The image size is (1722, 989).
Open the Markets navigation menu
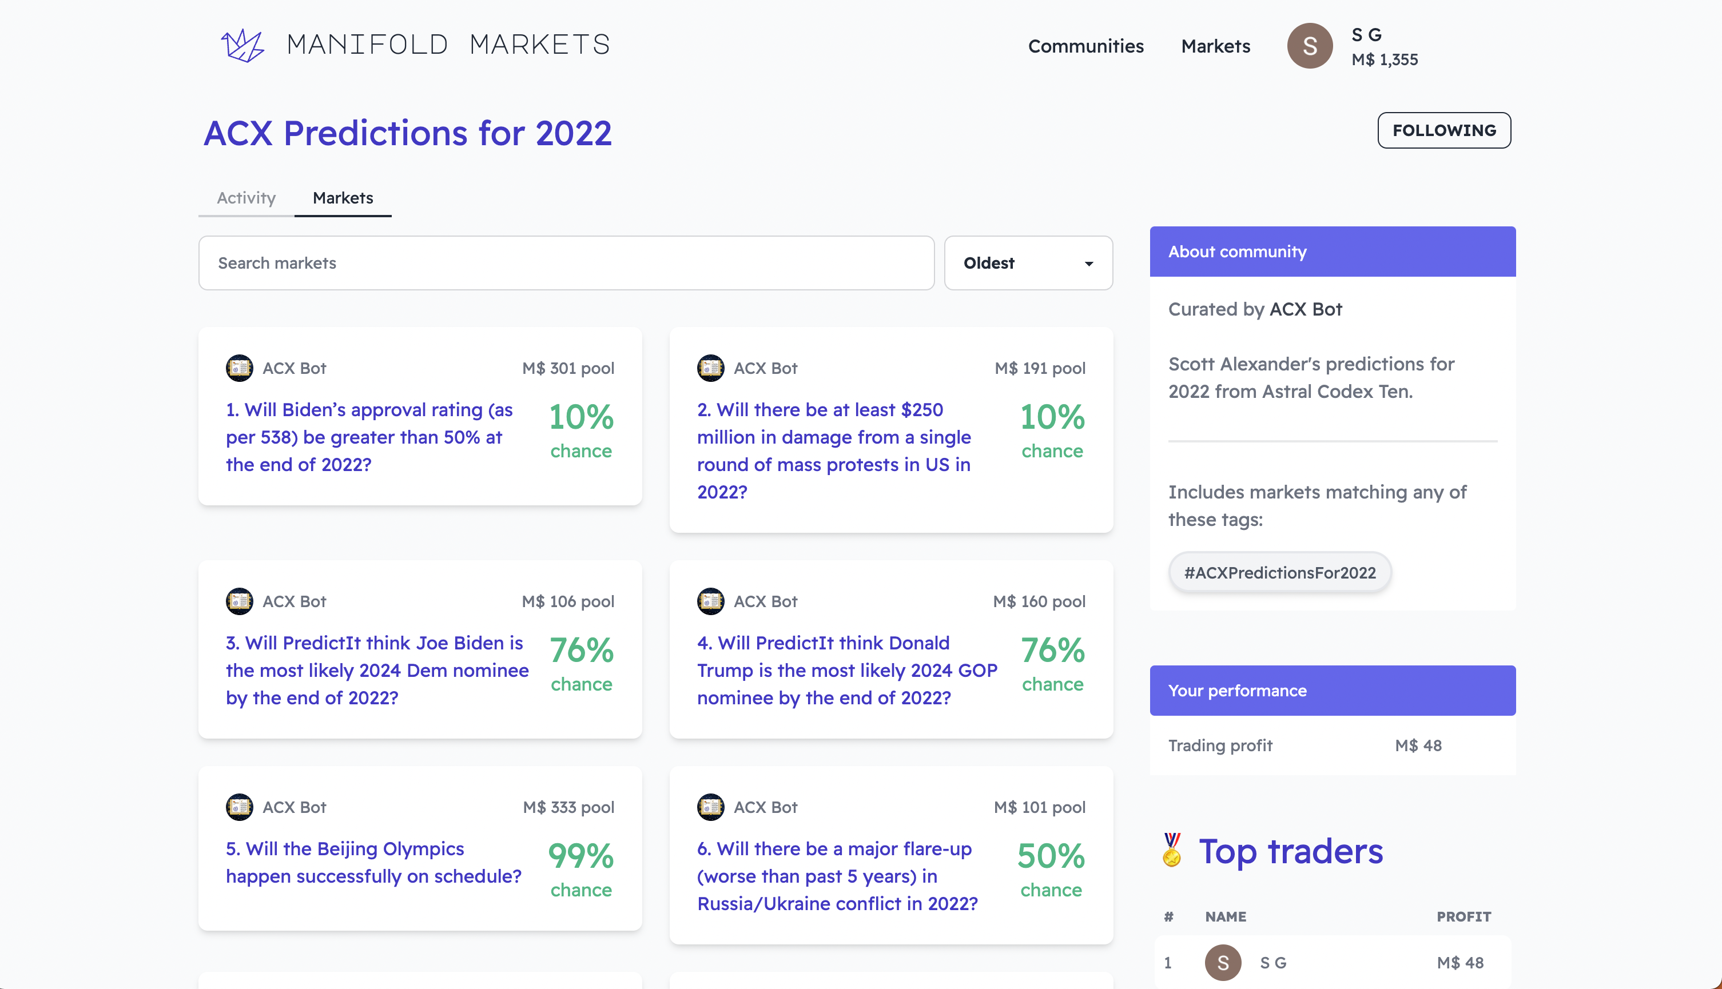click(1216, 46)
